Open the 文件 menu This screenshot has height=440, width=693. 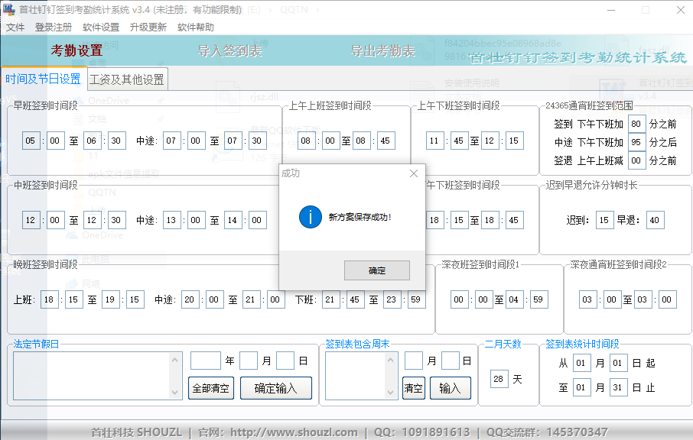[15, 27]
